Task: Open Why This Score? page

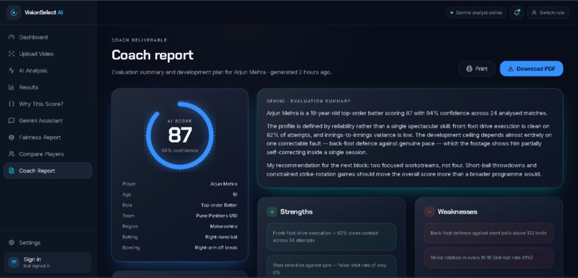Action: 47,104
